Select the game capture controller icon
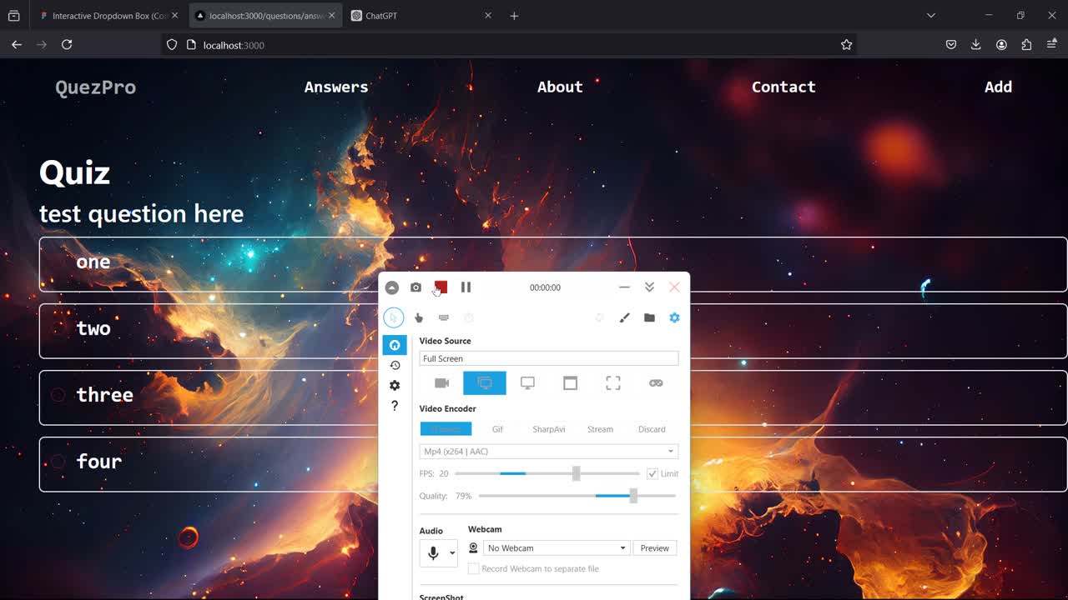1068x600 pixels. [656, 383]
